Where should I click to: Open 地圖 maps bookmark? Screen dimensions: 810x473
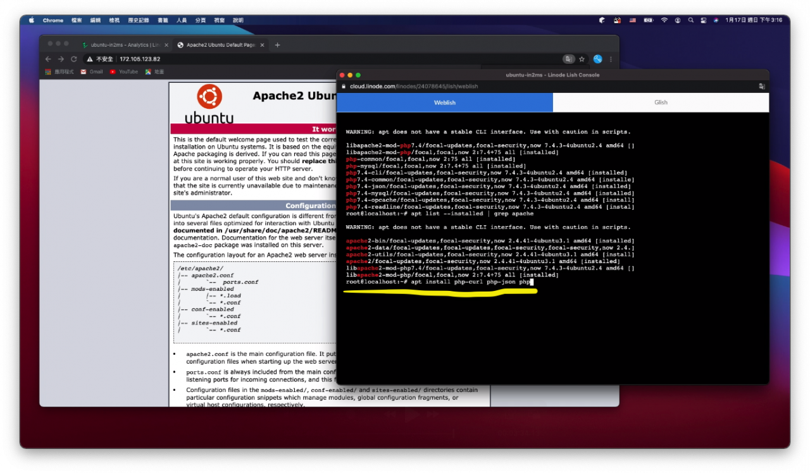tap(154, 71)
